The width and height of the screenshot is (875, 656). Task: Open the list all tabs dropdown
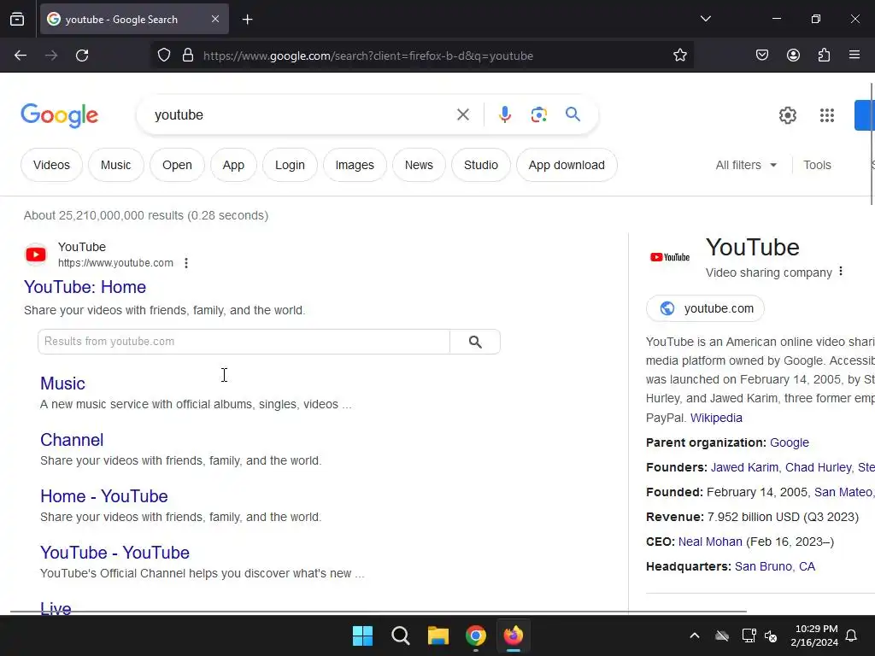705,19
